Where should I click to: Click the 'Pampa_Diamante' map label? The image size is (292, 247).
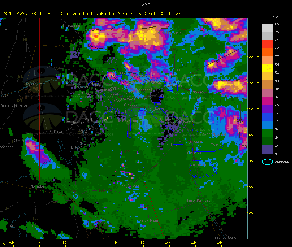(14, 105)
